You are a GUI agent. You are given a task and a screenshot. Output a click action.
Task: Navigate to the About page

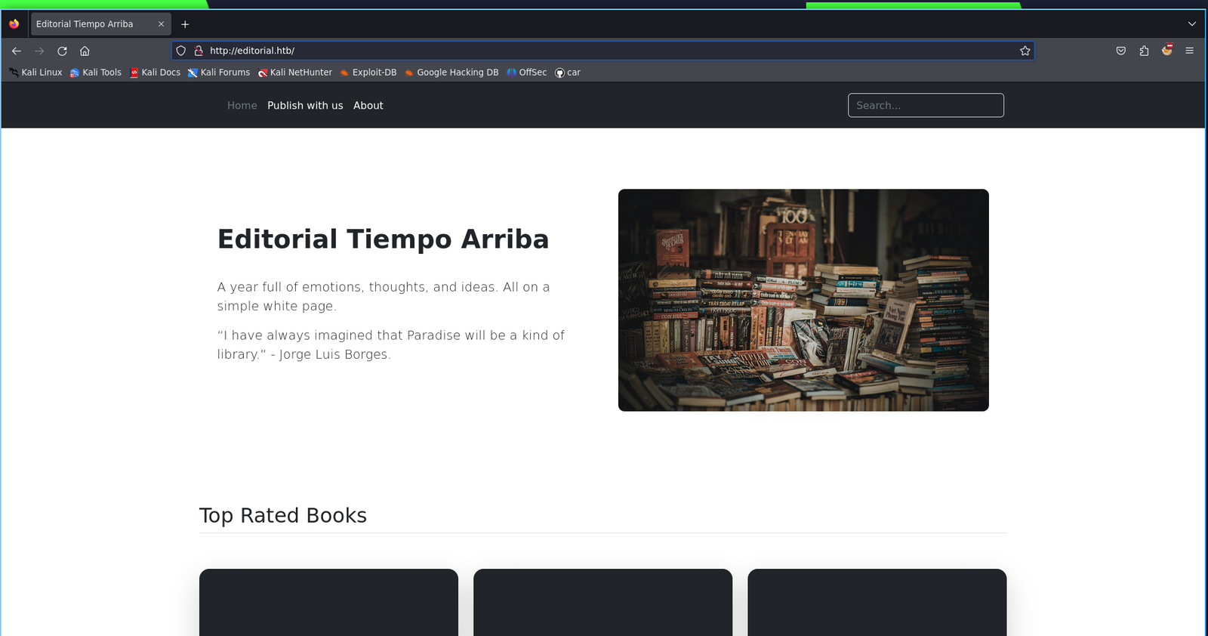coord(368,106)
